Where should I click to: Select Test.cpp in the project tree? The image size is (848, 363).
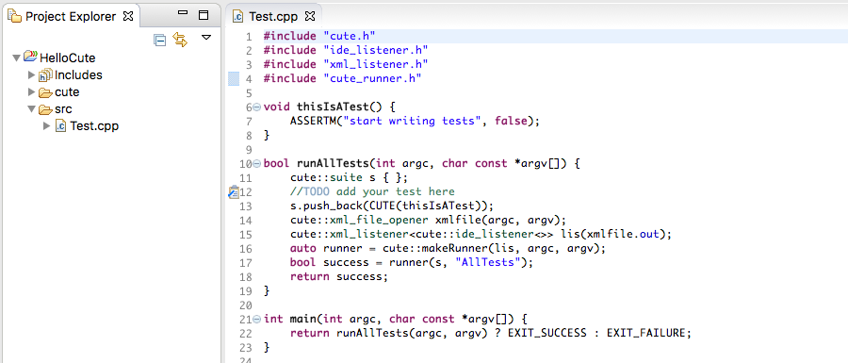(94, 126)
